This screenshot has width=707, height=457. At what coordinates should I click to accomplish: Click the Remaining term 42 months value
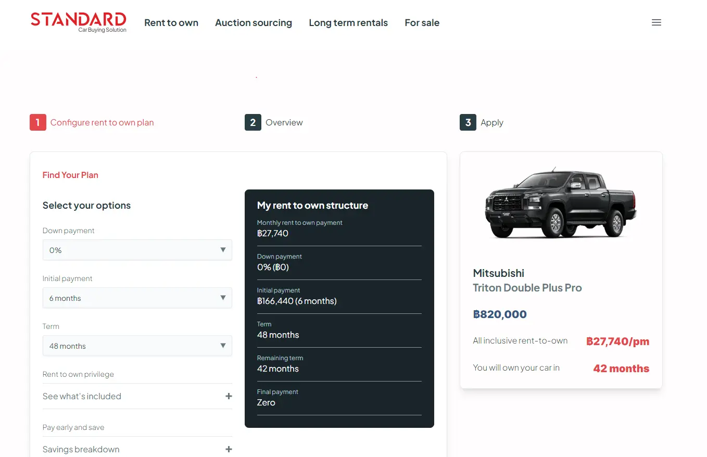click(278, 369)
